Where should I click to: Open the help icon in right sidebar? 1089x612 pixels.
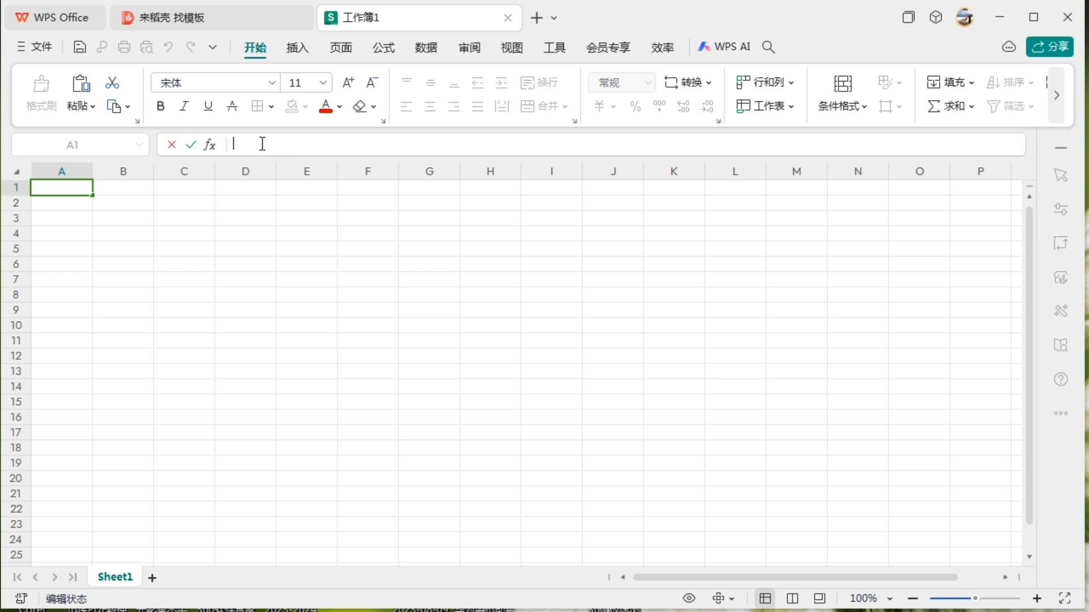point(1061,379)
